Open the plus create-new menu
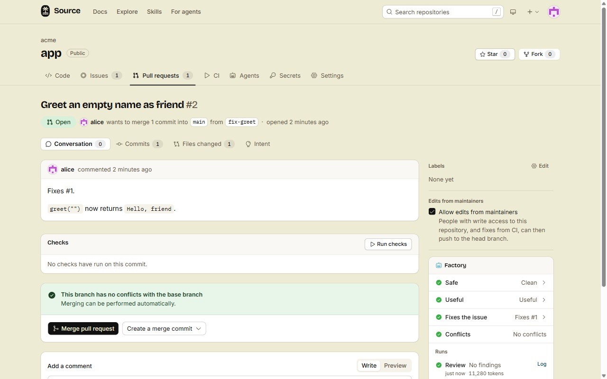Viewport: 607px width, 379px height. coord(533,12)
